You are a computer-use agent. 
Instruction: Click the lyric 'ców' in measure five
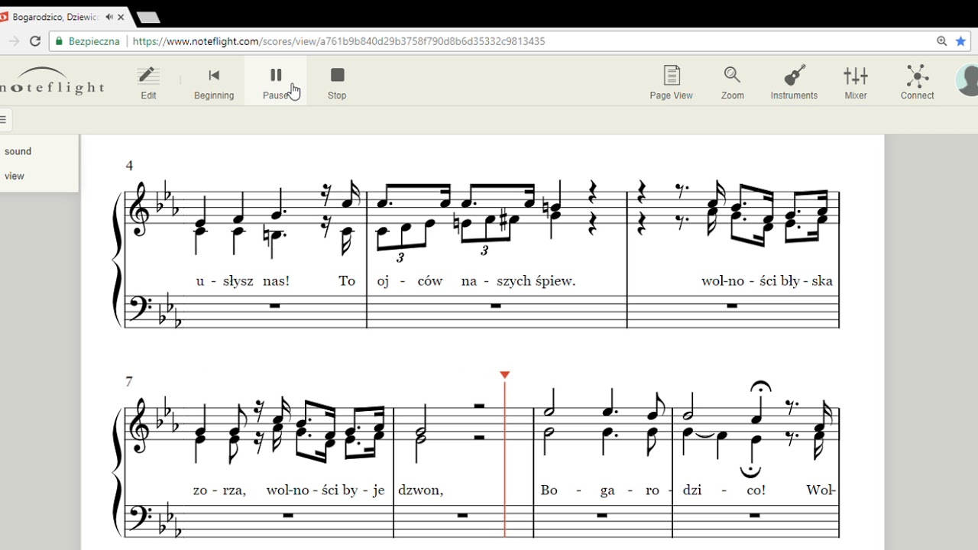coord(430,281)
